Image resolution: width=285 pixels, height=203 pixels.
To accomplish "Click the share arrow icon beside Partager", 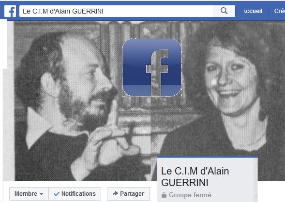I will pos(115,193).
